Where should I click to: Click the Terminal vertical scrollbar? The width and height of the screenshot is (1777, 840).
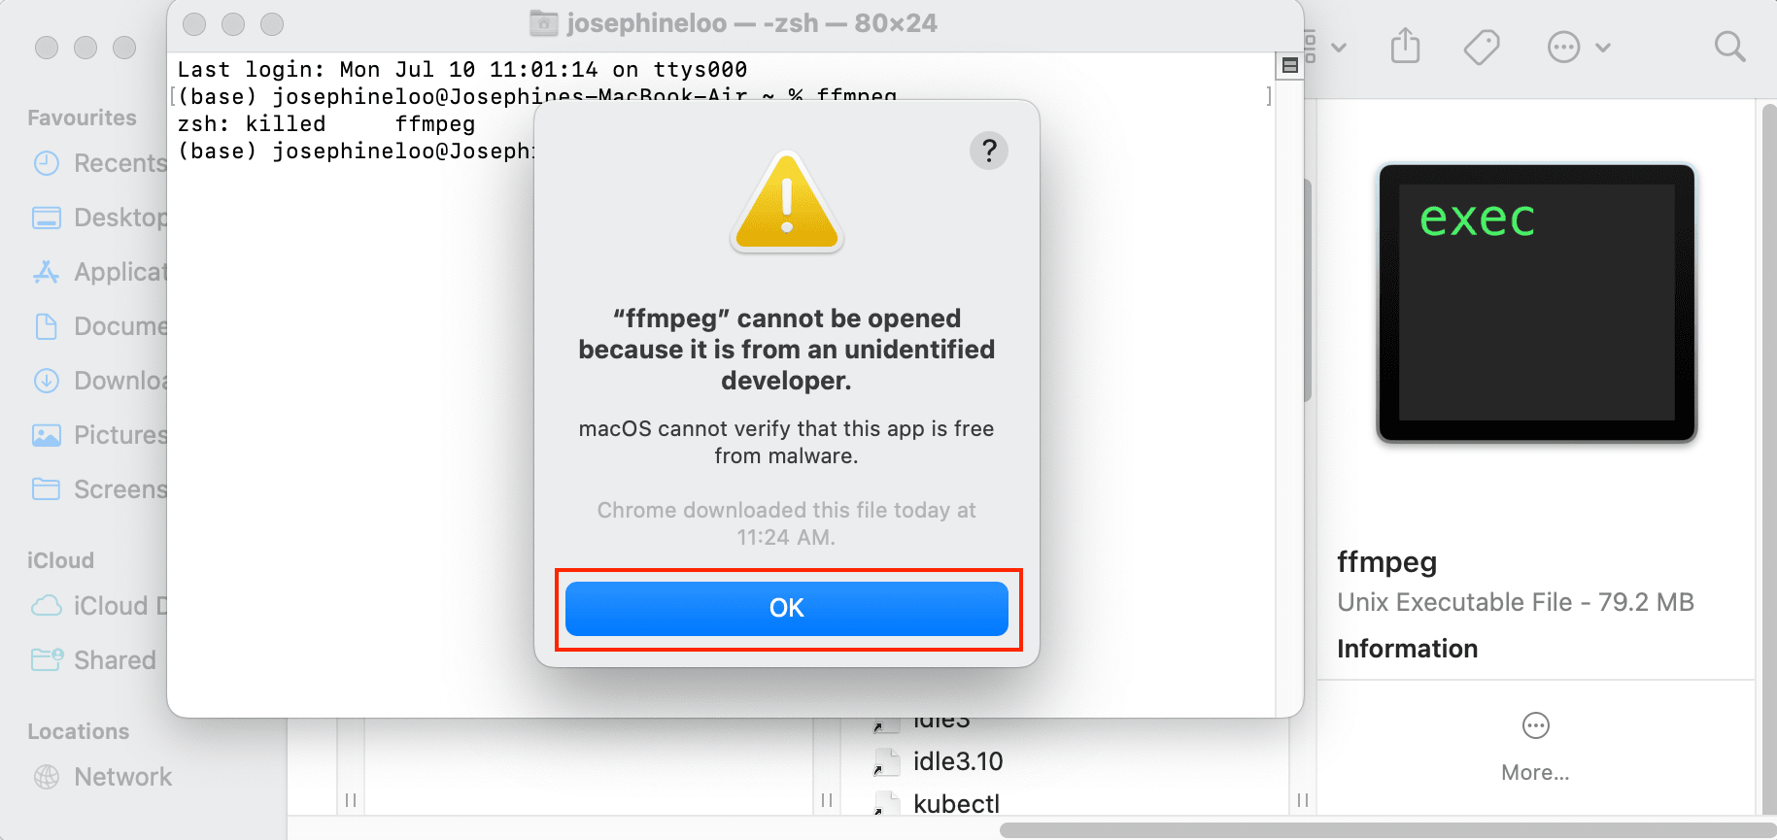click(1307, 290)
